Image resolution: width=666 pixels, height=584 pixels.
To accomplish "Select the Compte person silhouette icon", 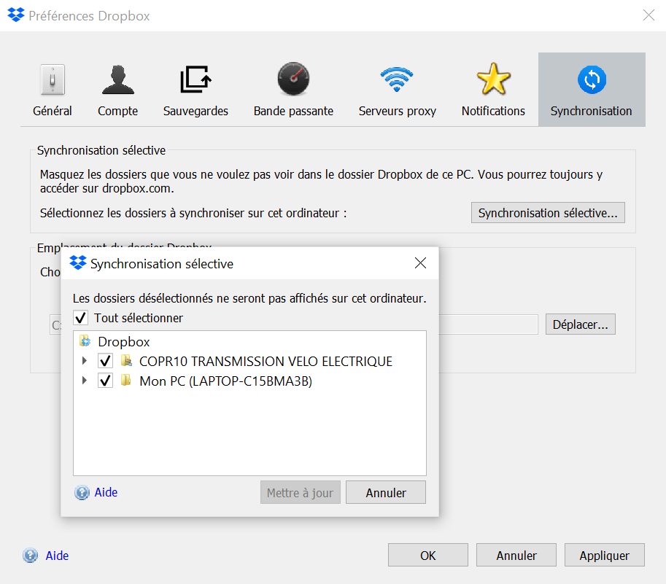I will coord(117,79).
